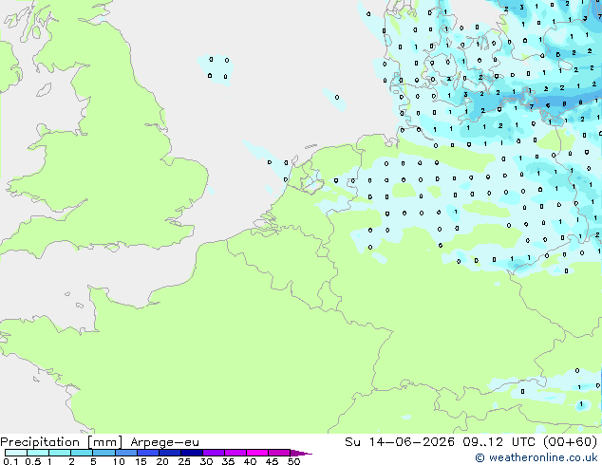The width and height of the screenshot is (602, 465).
Task: Click the "14-06-2026" date text
Action: [412, 442]
